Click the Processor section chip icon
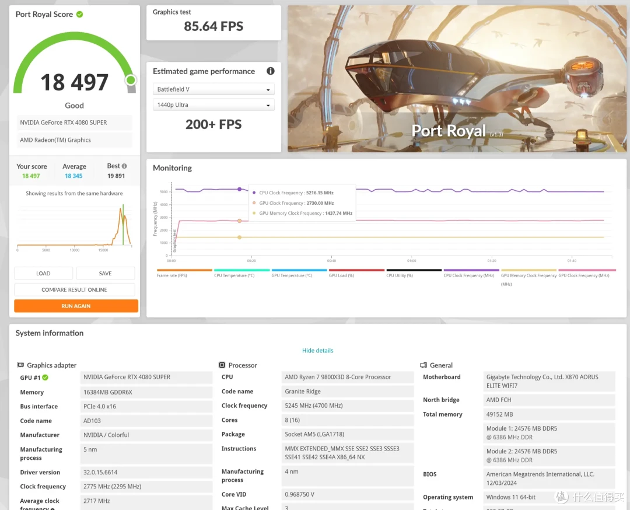Screen dimensions: 630x510 [x=222, y=365]
